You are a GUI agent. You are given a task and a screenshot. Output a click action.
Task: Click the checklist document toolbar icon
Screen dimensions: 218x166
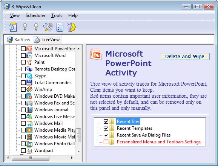point(60,27)
